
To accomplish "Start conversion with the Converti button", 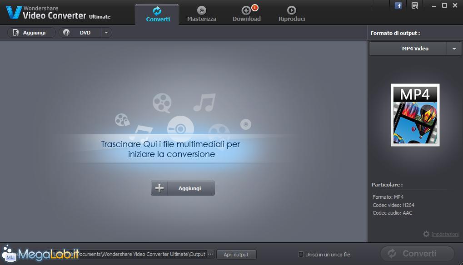I will click(x=417, y=254).
